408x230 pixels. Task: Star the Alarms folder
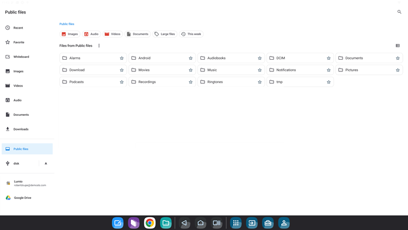(x=122, y=58)
